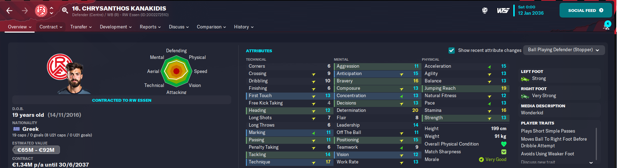Open the Social Feed button
617x168 pixels.
click(585, 11)
